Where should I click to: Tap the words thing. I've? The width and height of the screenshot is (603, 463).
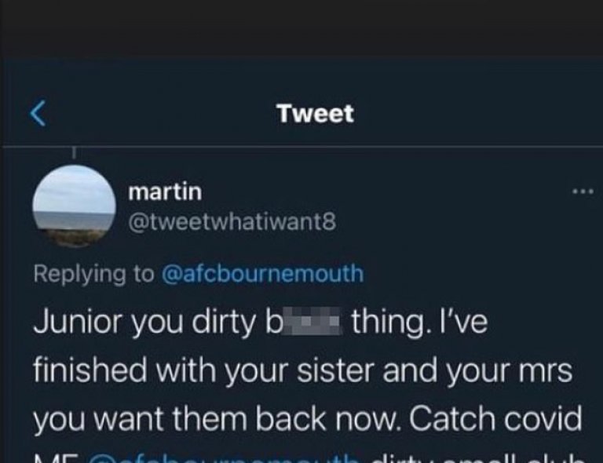click(419, 322)
